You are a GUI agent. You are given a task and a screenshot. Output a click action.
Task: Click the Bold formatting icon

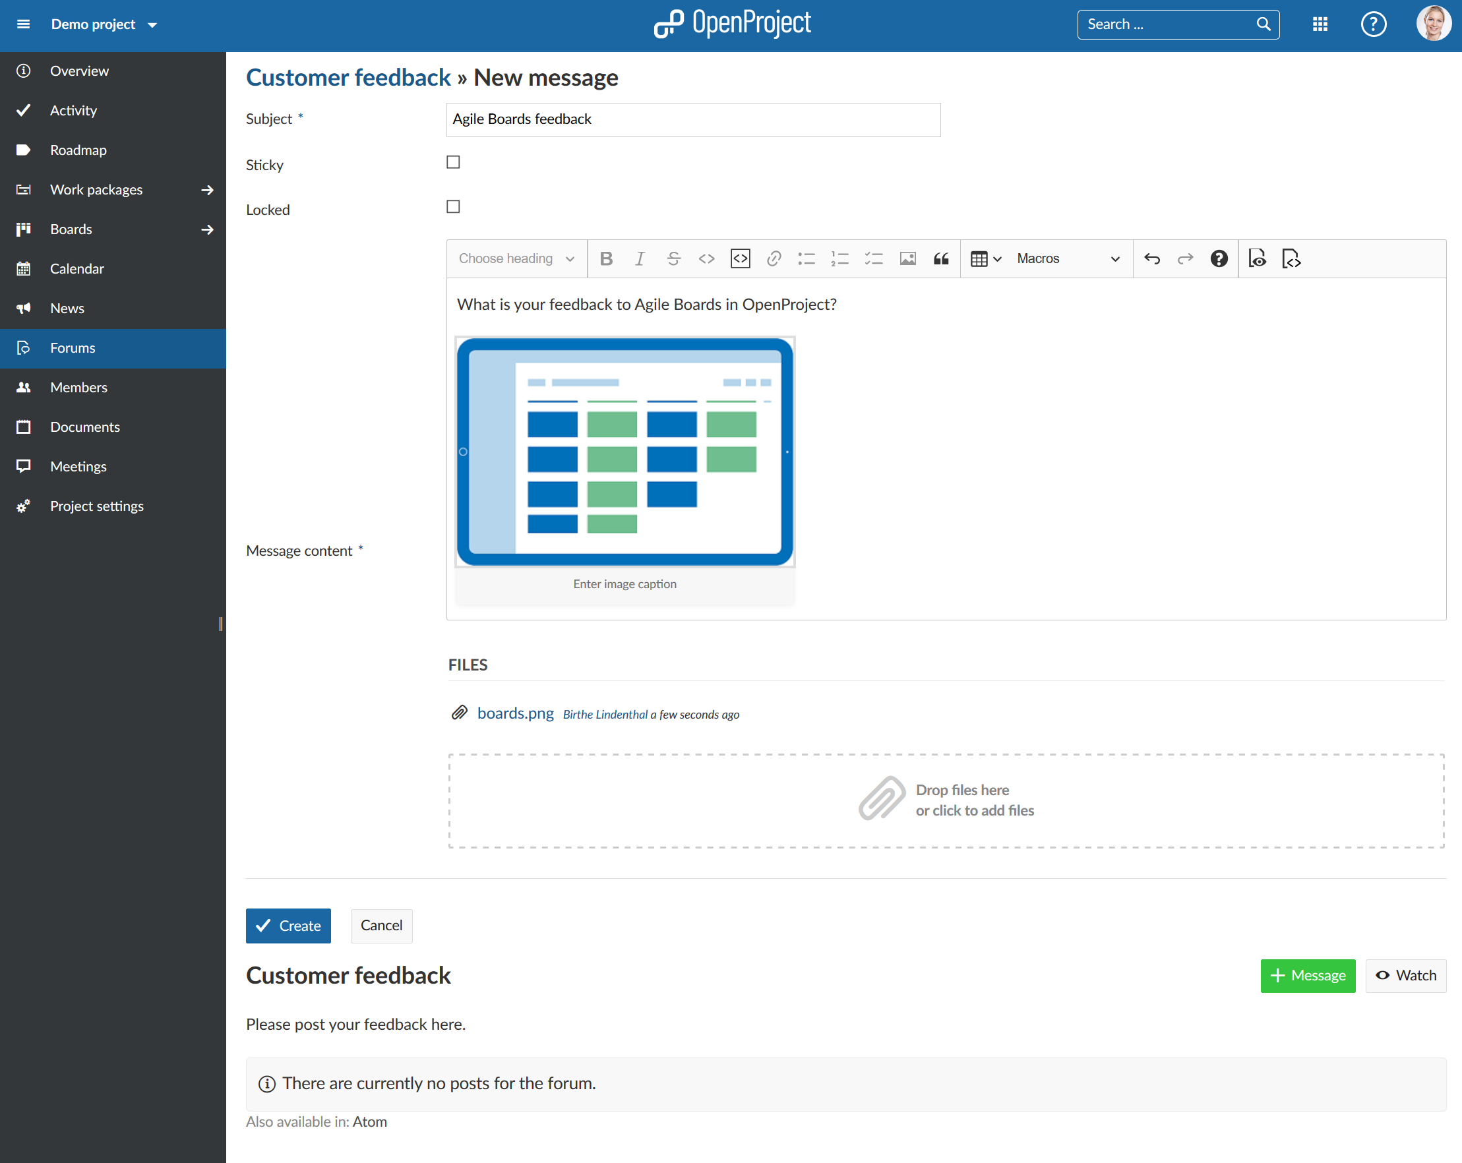[x=605, y=258]
